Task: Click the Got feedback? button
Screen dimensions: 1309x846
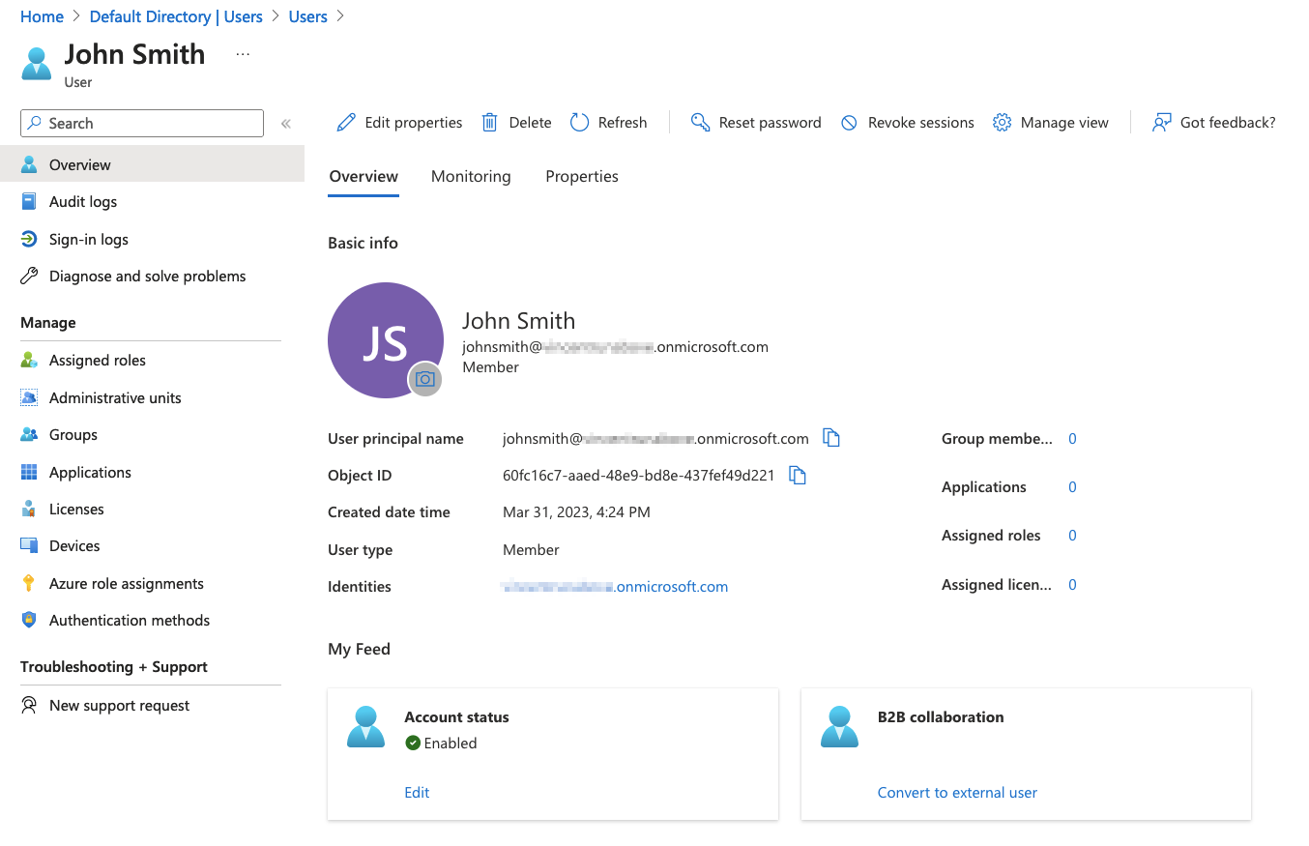Action: point(1214,123)
